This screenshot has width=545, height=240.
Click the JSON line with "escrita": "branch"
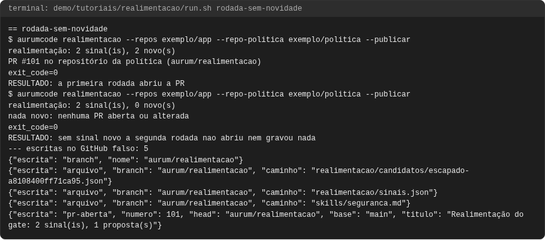[126, 160]
